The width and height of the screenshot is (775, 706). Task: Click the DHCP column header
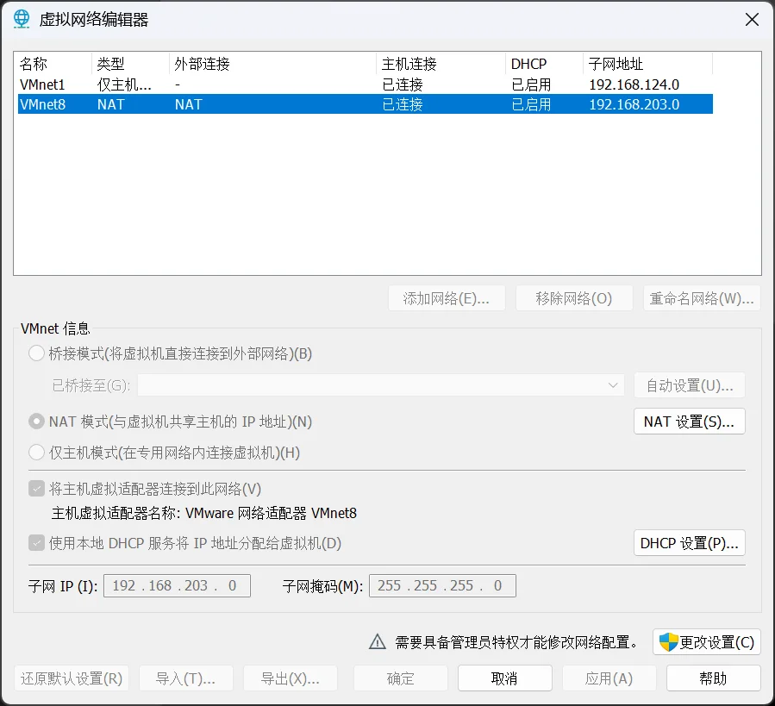coord(544,64)
